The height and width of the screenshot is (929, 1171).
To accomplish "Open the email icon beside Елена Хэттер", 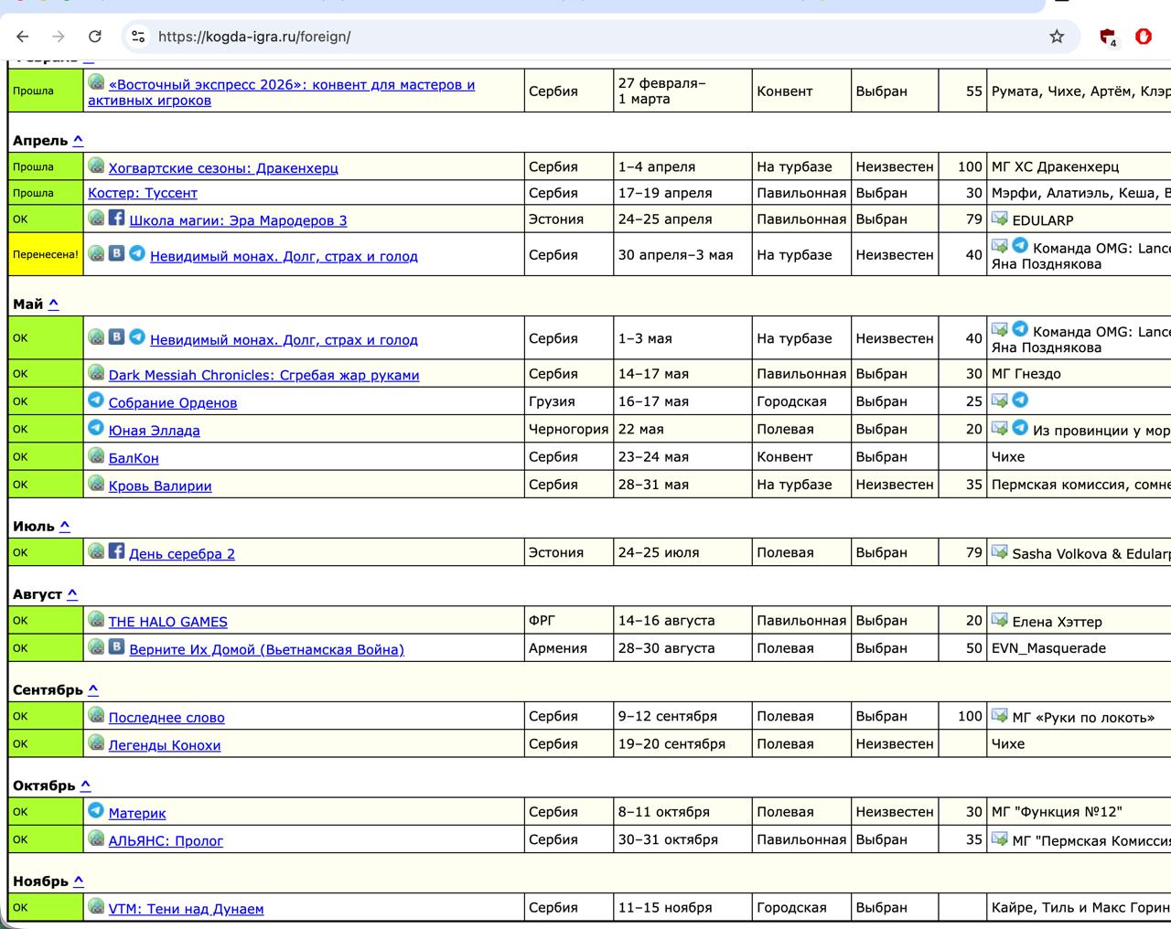I will click(999, 621).
